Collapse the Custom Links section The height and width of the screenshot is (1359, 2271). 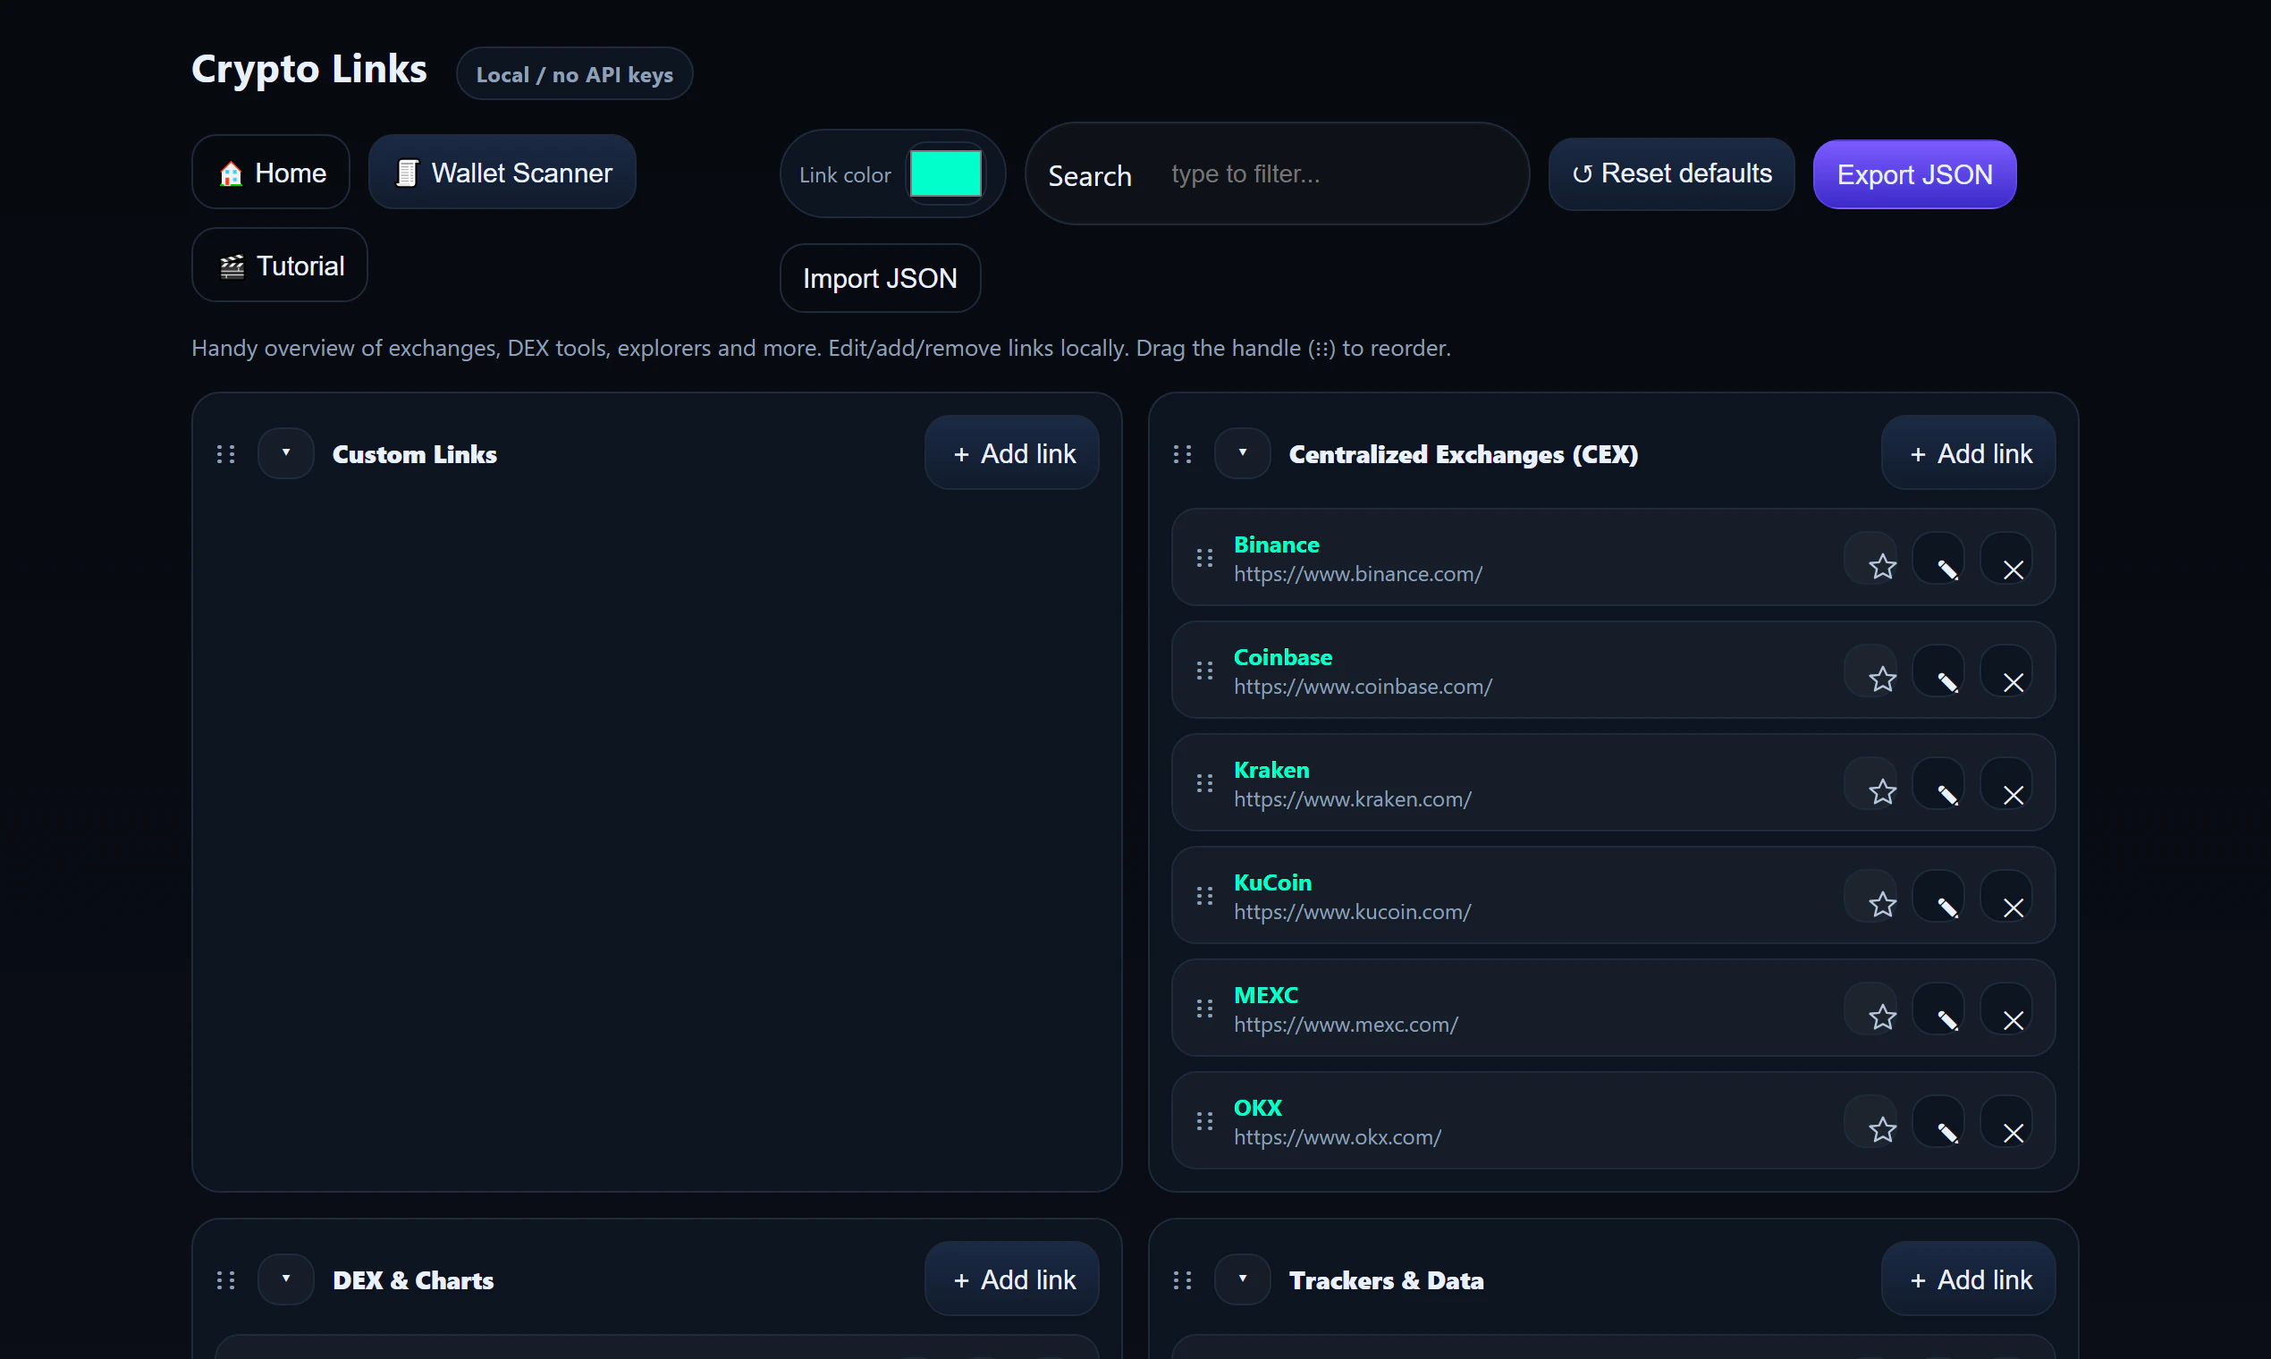[286, 453]
